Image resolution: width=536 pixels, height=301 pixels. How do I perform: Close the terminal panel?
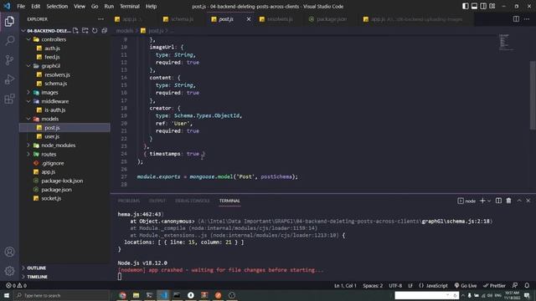click(x=528, y=201)
